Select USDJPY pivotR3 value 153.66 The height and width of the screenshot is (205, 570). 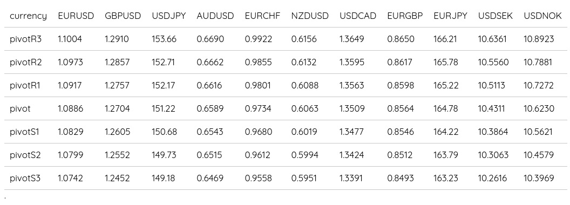tap(164, 39)
